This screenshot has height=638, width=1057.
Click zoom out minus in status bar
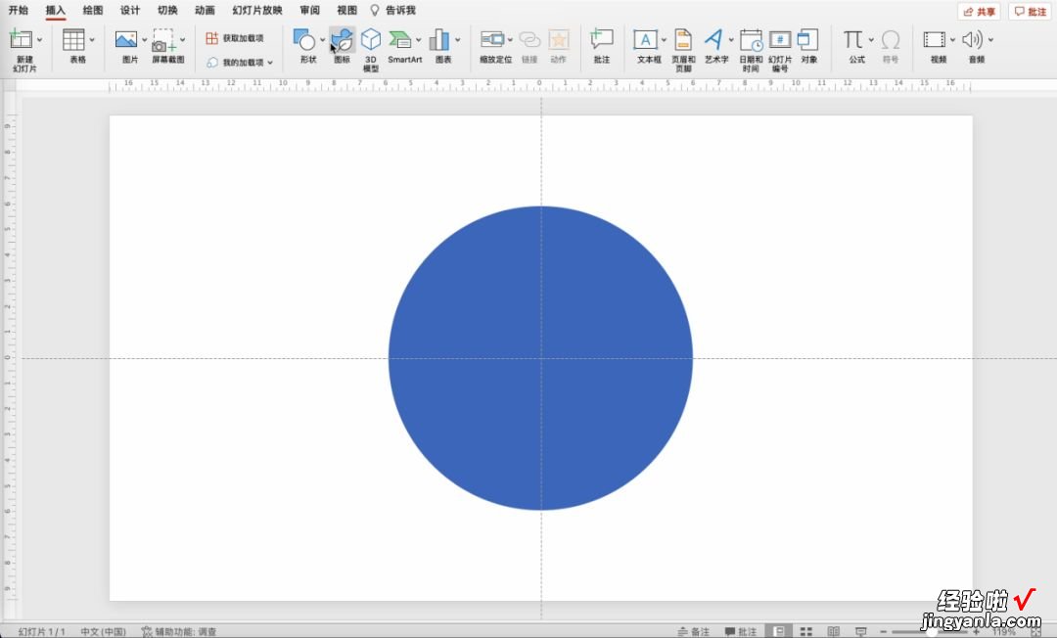pyautogui.click(x=884, y=632)
